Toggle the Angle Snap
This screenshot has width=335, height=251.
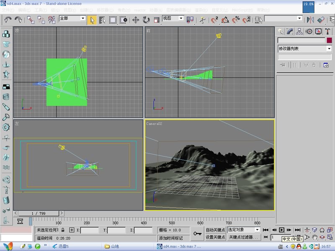(225, 20)
